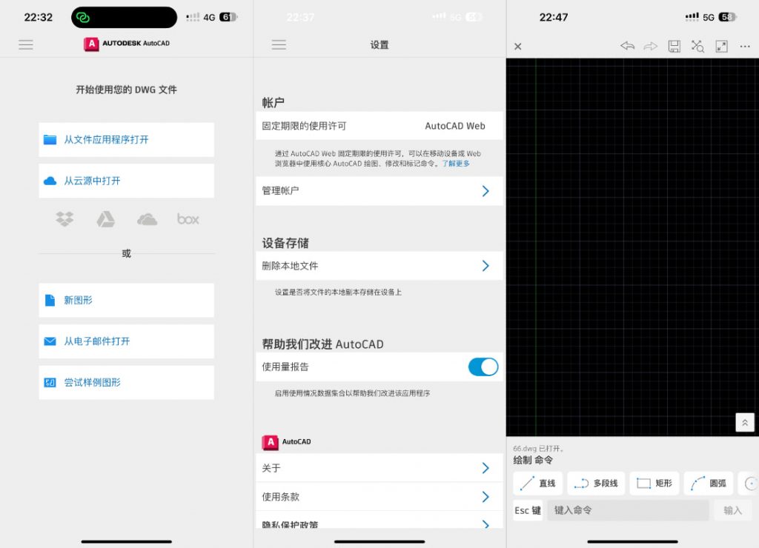Image resolution: width=759 pixels, height=548 pixels.
Task: Focus the 键入命令 command input field
Action: click(x=629, y=510)
